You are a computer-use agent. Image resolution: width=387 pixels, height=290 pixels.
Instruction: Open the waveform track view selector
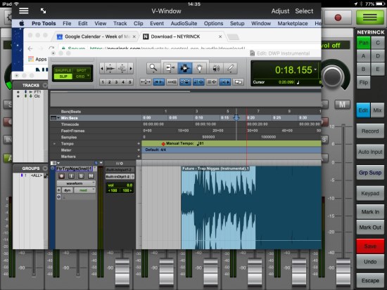(x=76, y=183)
